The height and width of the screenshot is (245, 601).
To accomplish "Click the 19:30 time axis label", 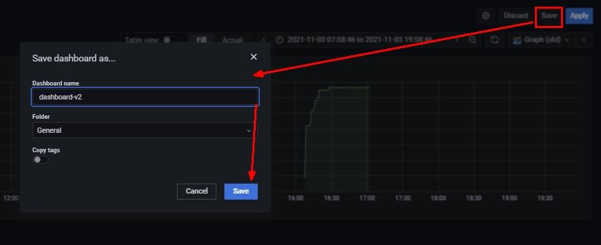I will (x=545, y=198).
